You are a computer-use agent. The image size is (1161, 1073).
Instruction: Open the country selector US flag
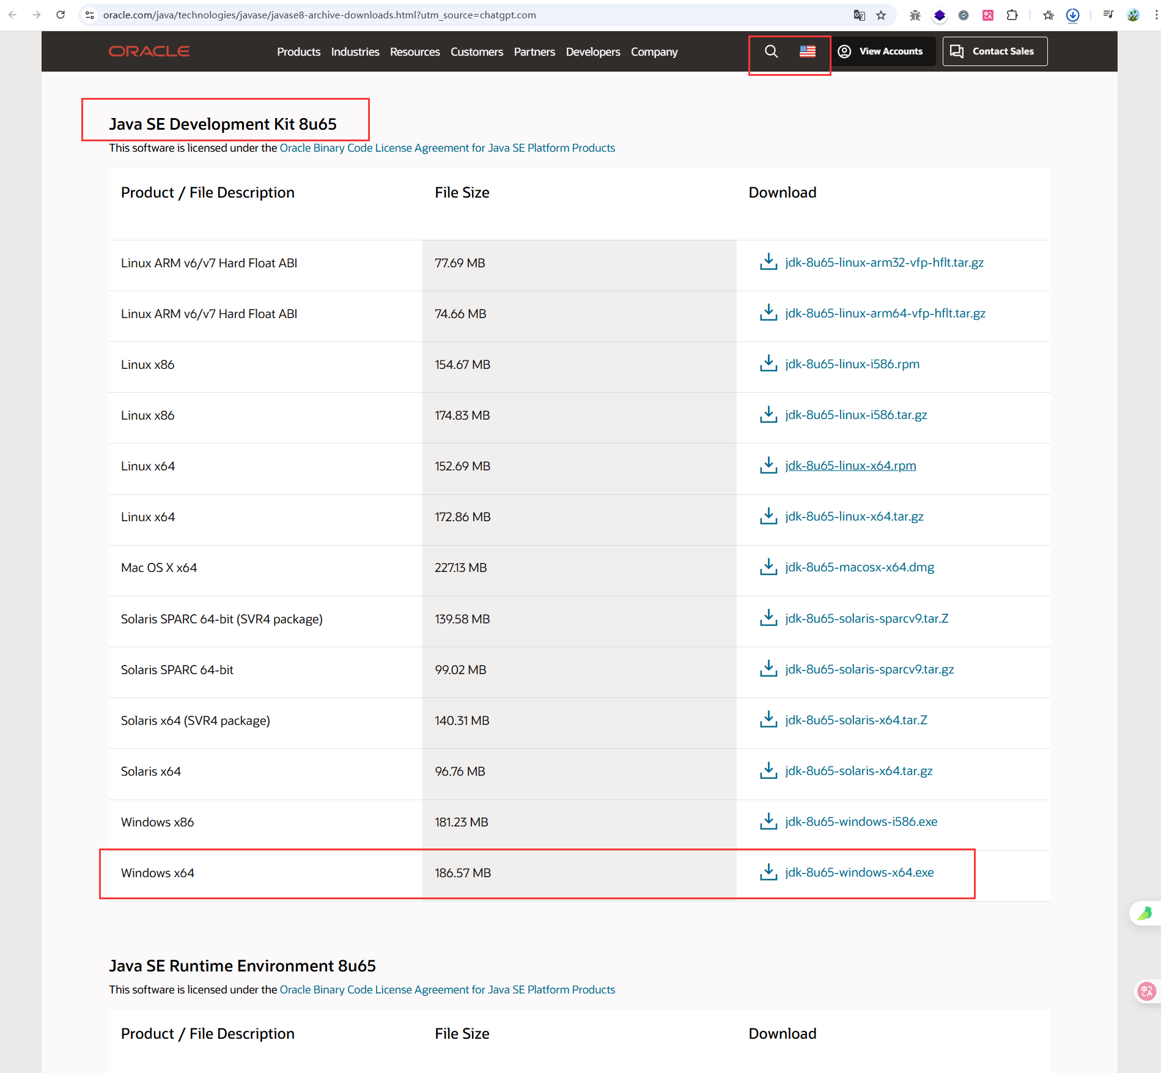[808, 51]
